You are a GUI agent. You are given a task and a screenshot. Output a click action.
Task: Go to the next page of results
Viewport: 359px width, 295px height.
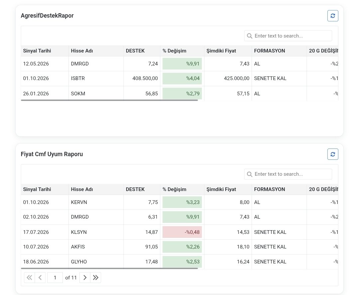coord(85,278)
